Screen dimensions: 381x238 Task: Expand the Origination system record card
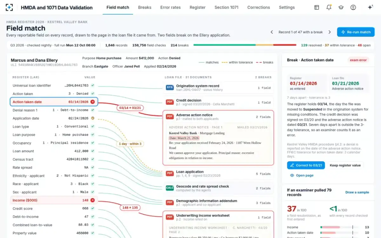[218, 88]
